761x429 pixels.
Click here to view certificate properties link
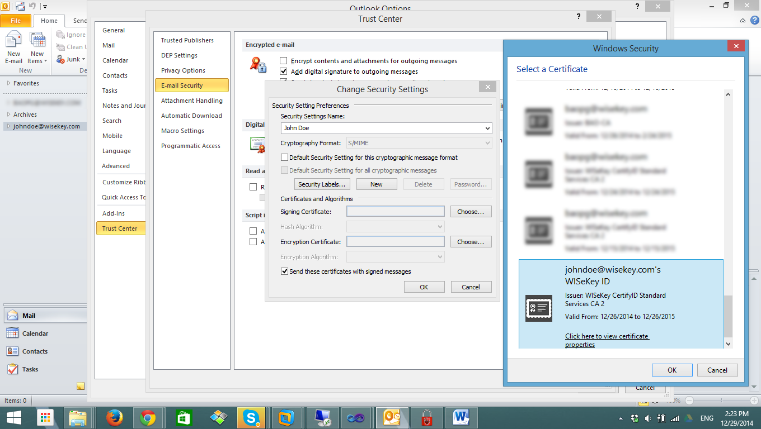pos(607,340)
